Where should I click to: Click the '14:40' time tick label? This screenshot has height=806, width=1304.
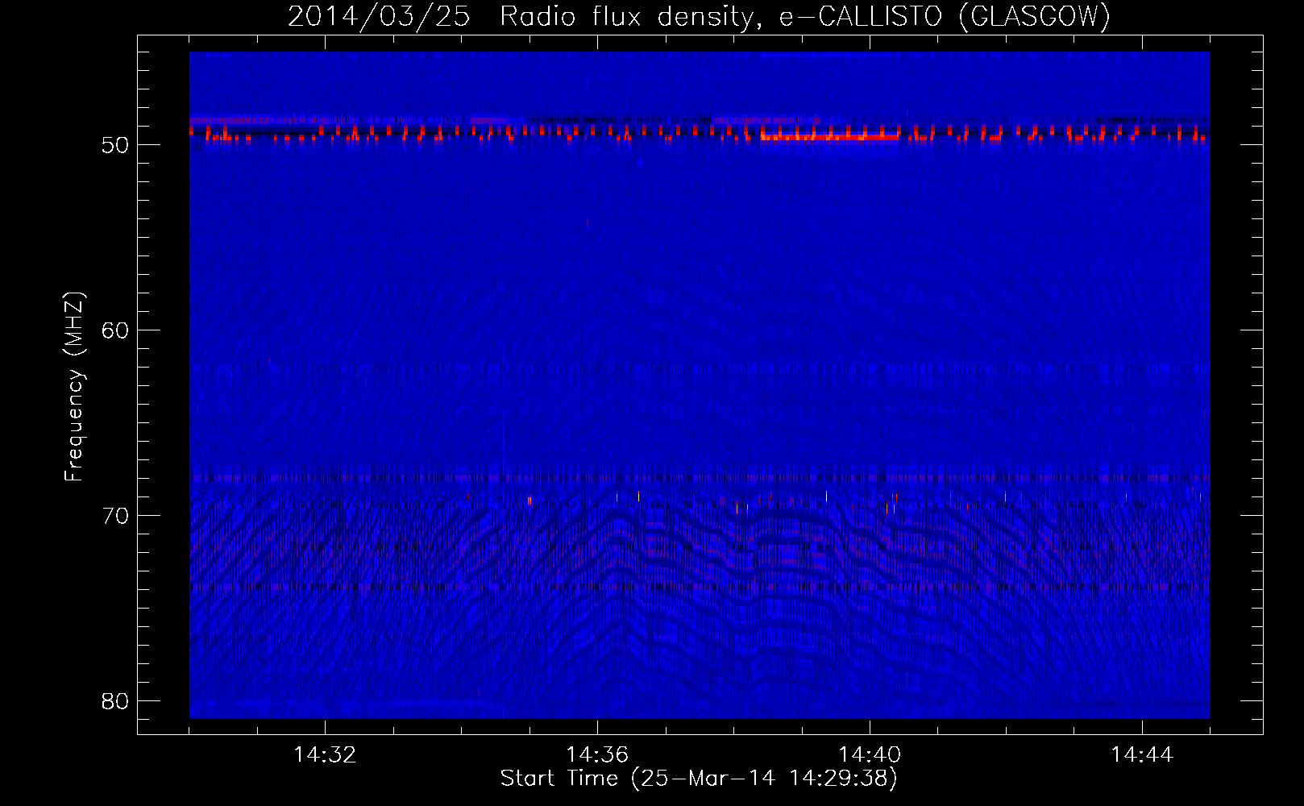[870, 755]
